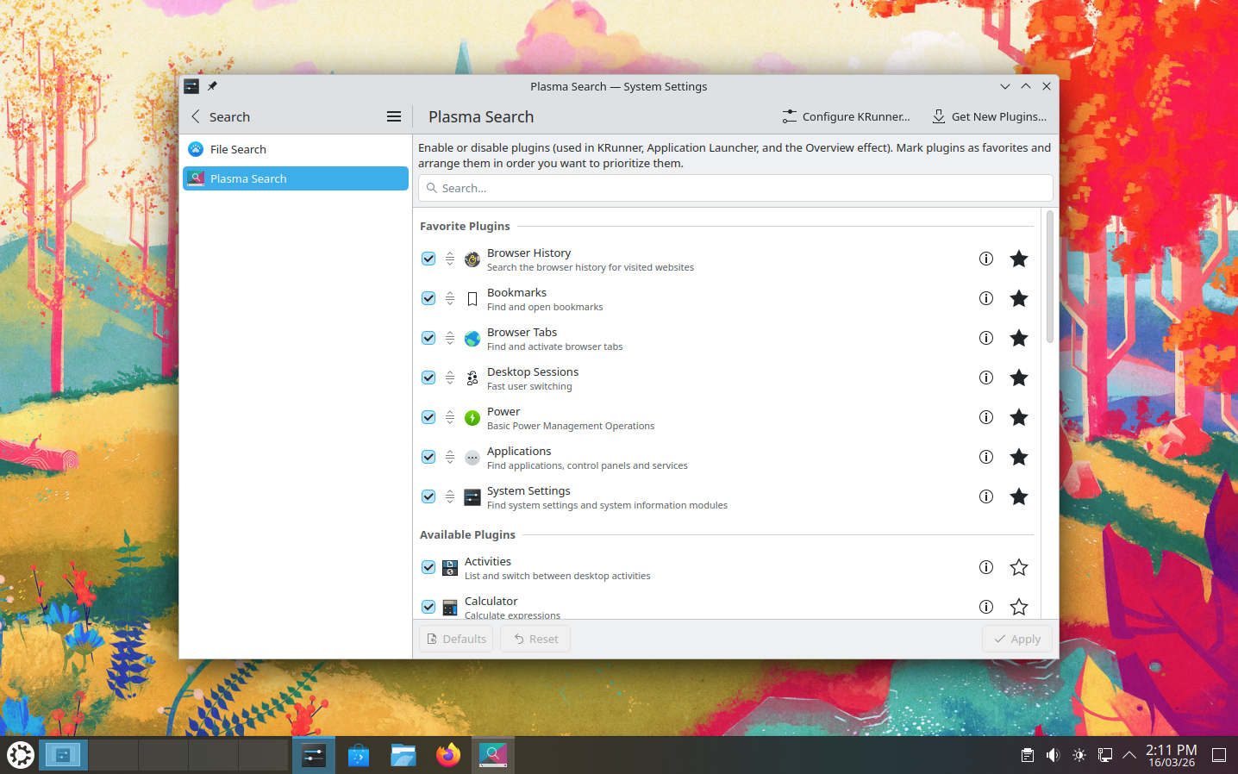Click the reorder handle for Browser History
1238x774 pixels.
tap(450, 259)
